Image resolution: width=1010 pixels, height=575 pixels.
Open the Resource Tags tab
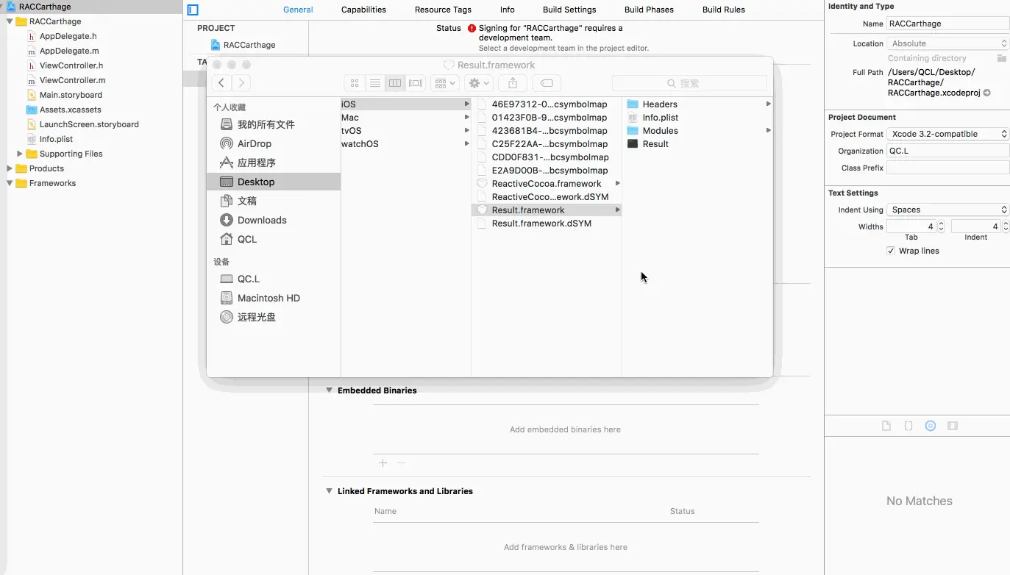tap(443, 10)
